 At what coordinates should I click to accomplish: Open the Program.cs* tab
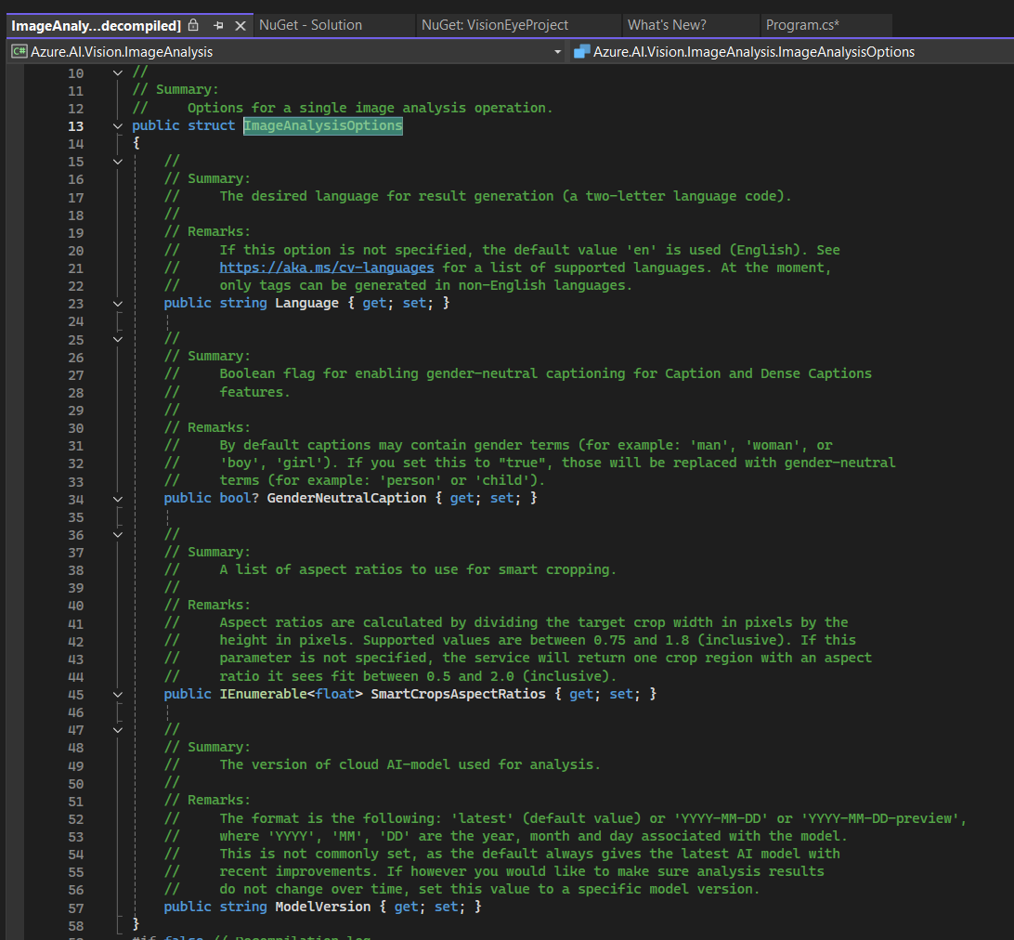pos(802,25)
